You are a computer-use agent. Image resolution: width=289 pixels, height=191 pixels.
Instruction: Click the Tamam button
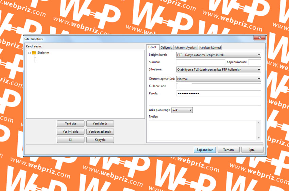click(x=228, y=150)
